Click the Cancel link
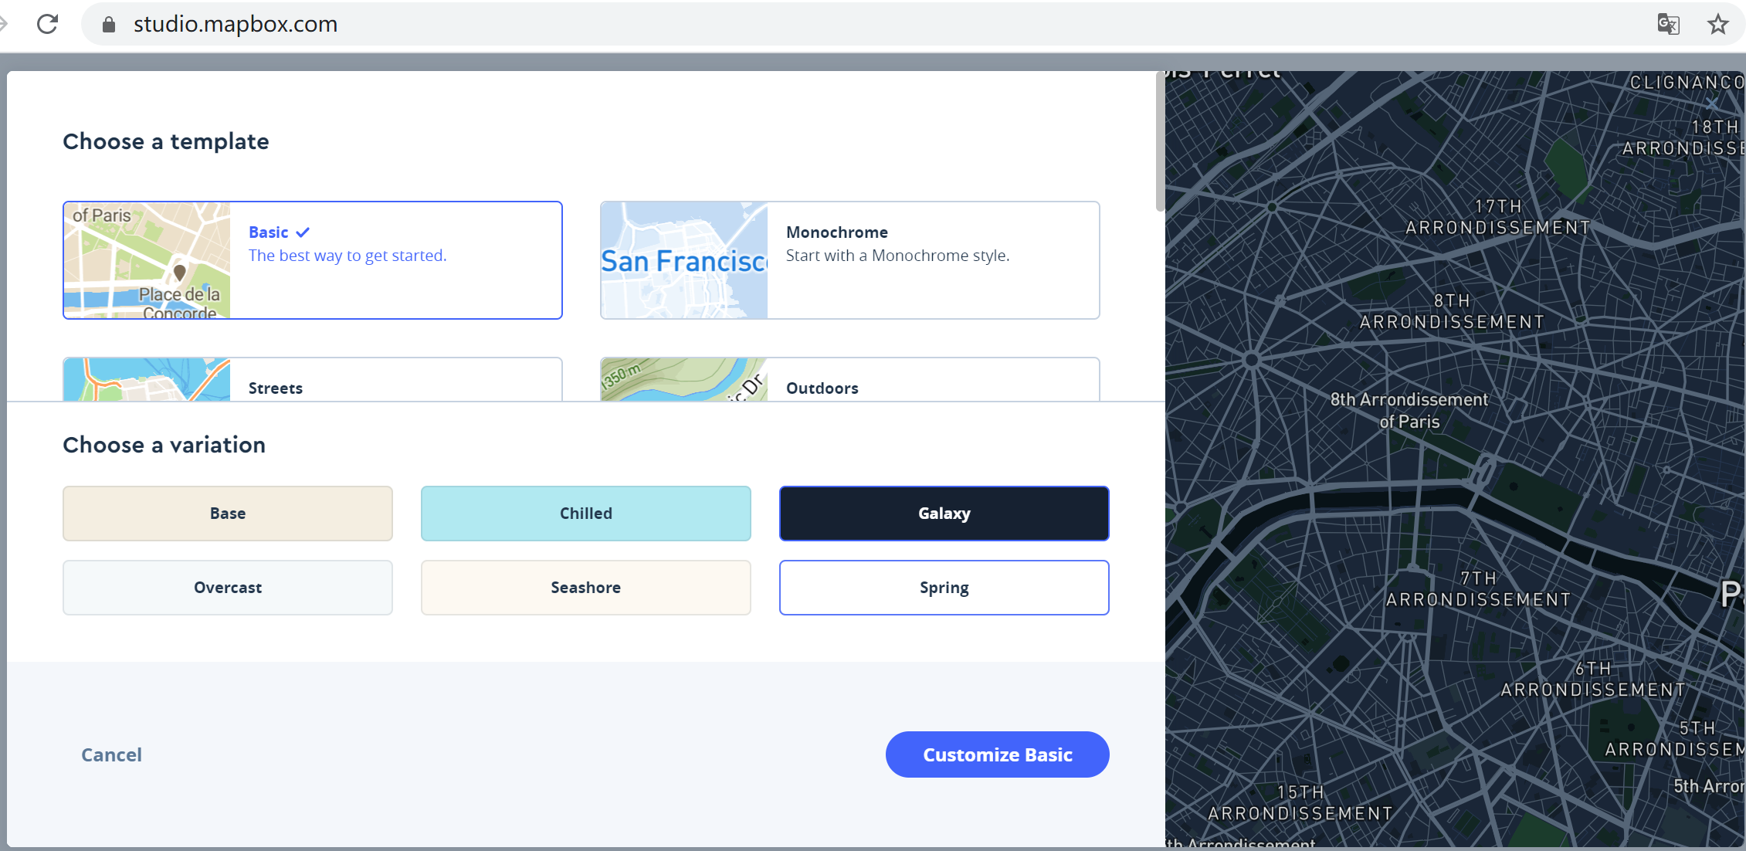This screenshot has height=851, width=1746. [111, 754]
